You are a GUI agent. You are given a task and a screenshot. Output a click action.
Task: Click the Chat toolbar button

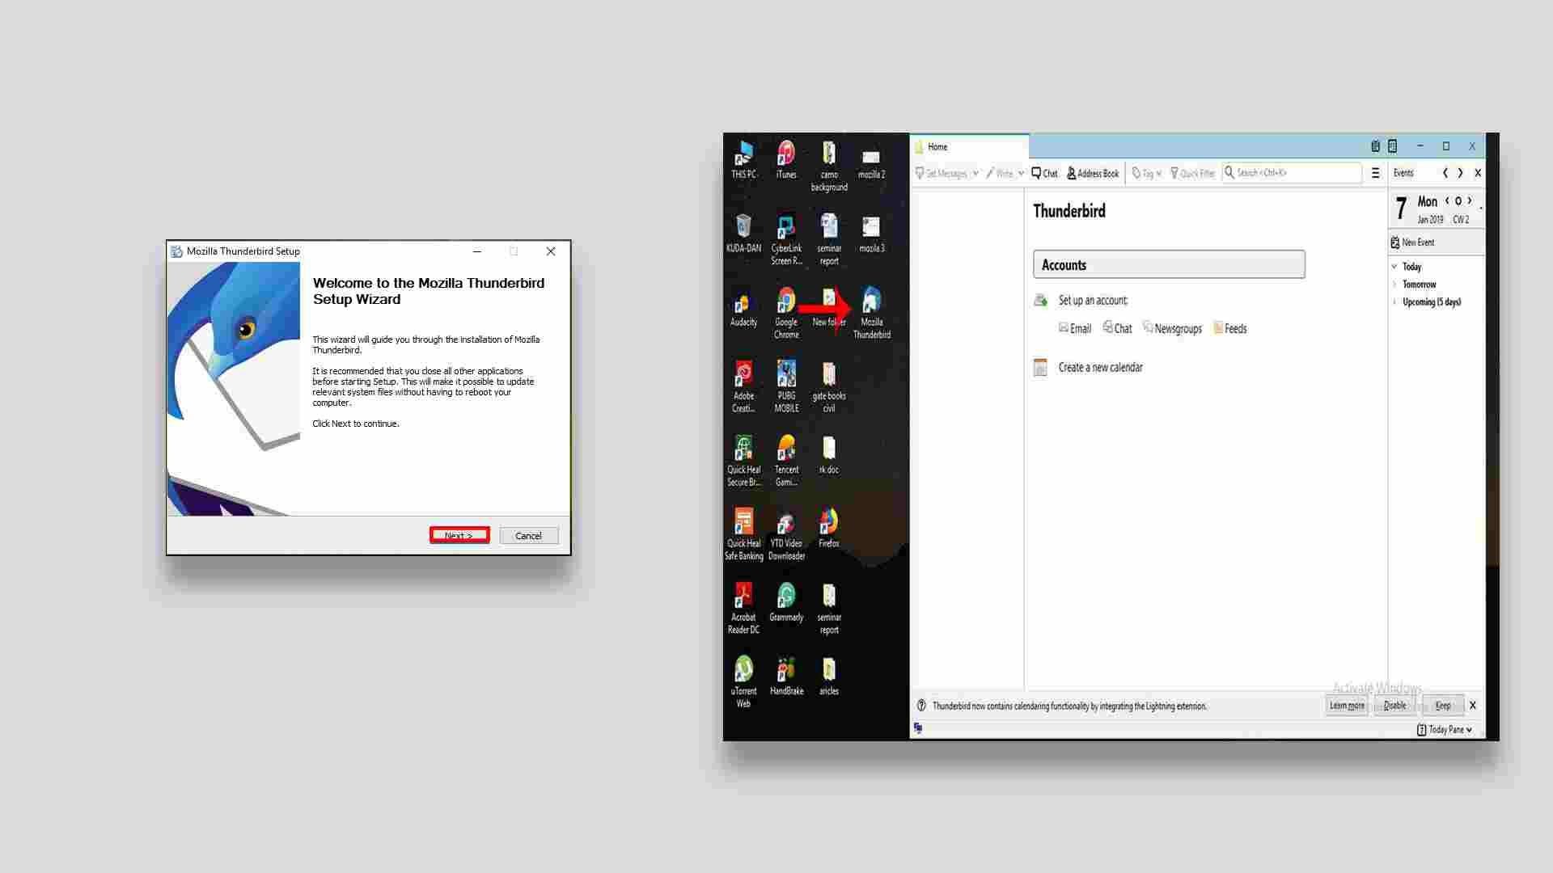pos(1044,173)
